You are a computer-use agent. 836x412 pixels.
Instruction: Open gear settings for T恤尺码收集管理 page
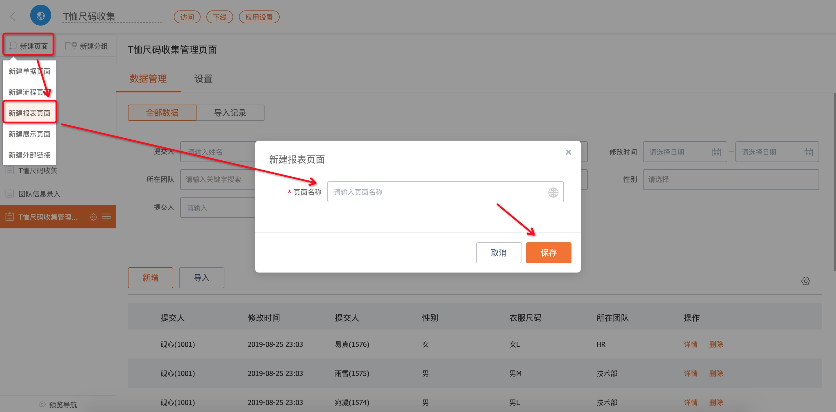[93, 217]
